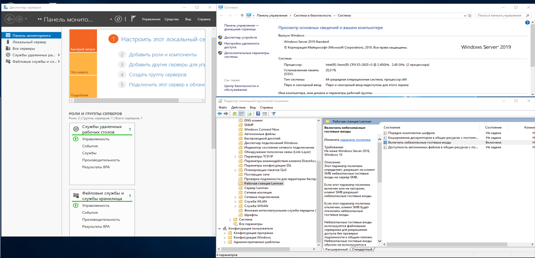Select Панель мониторинга in the sidebar

pos(31,35)
